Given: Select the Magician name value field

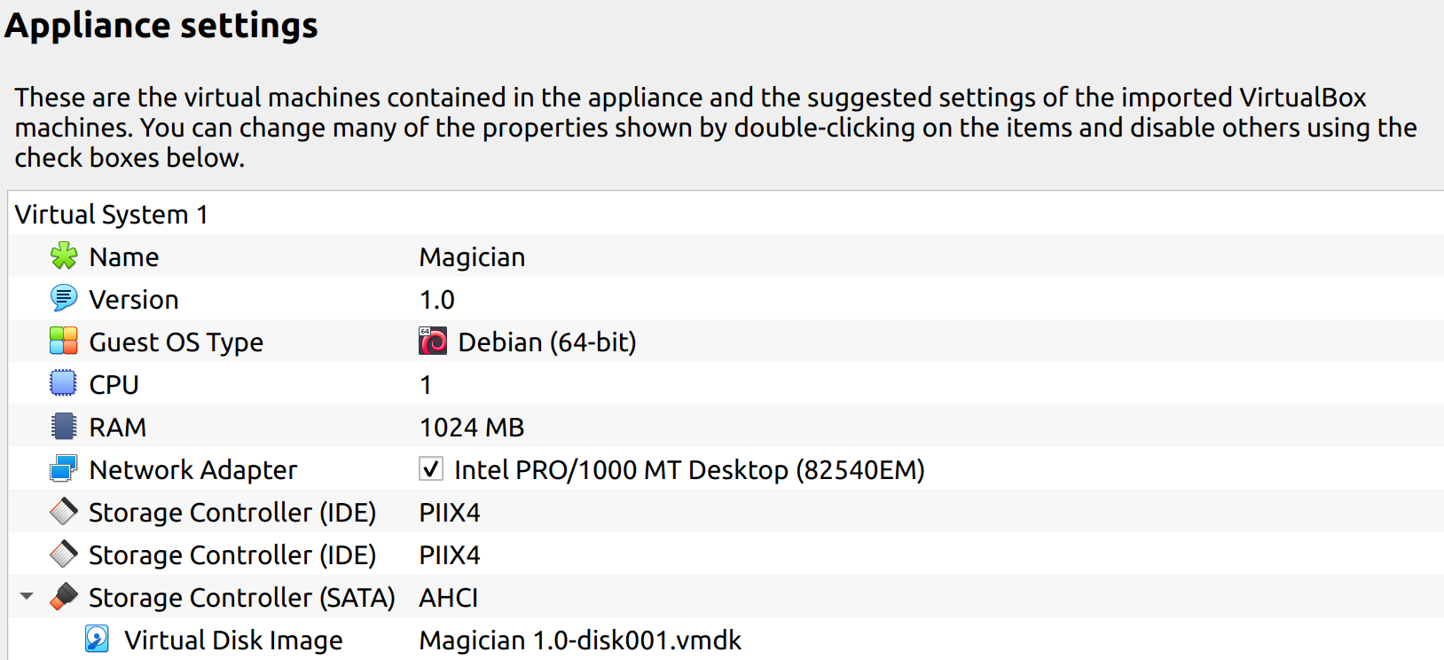Looking at the screenshot, I should click(472, 257).
